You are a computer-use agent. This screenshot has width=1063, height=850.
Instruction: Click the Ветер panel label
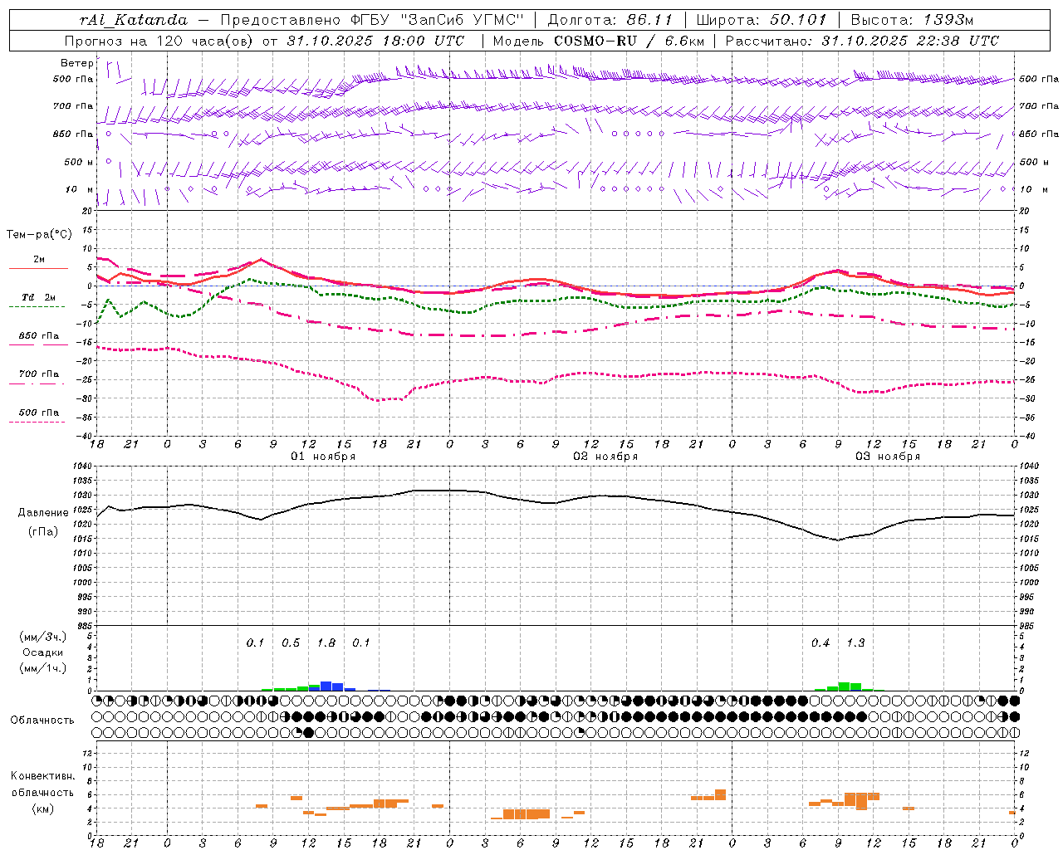pos(76,63)
